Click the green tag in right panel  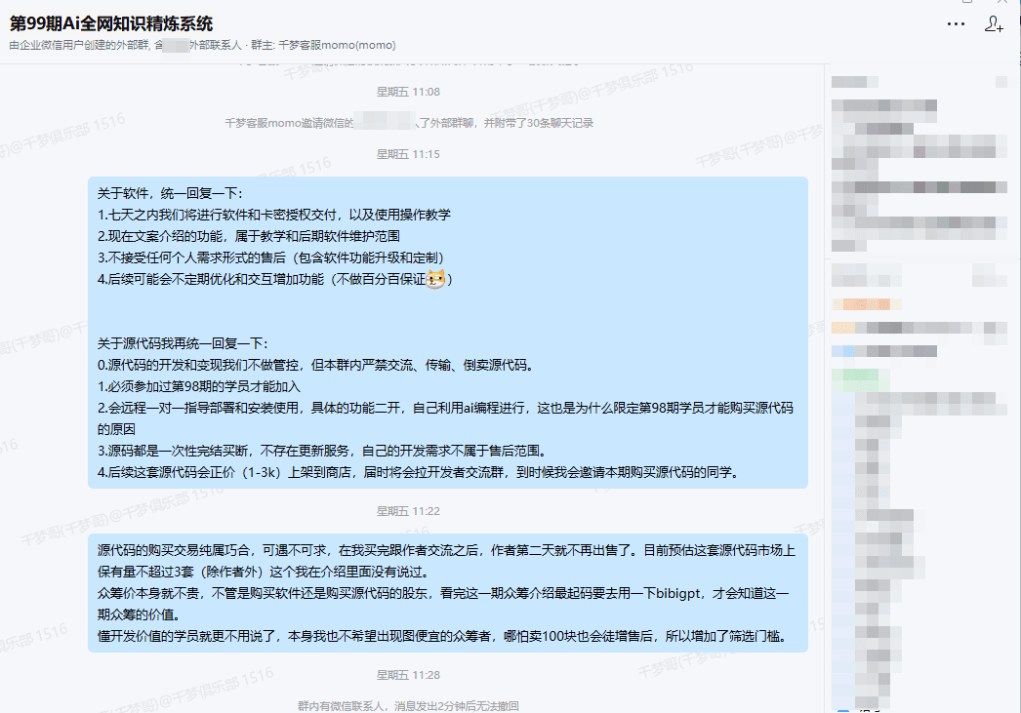pos(854,376)
